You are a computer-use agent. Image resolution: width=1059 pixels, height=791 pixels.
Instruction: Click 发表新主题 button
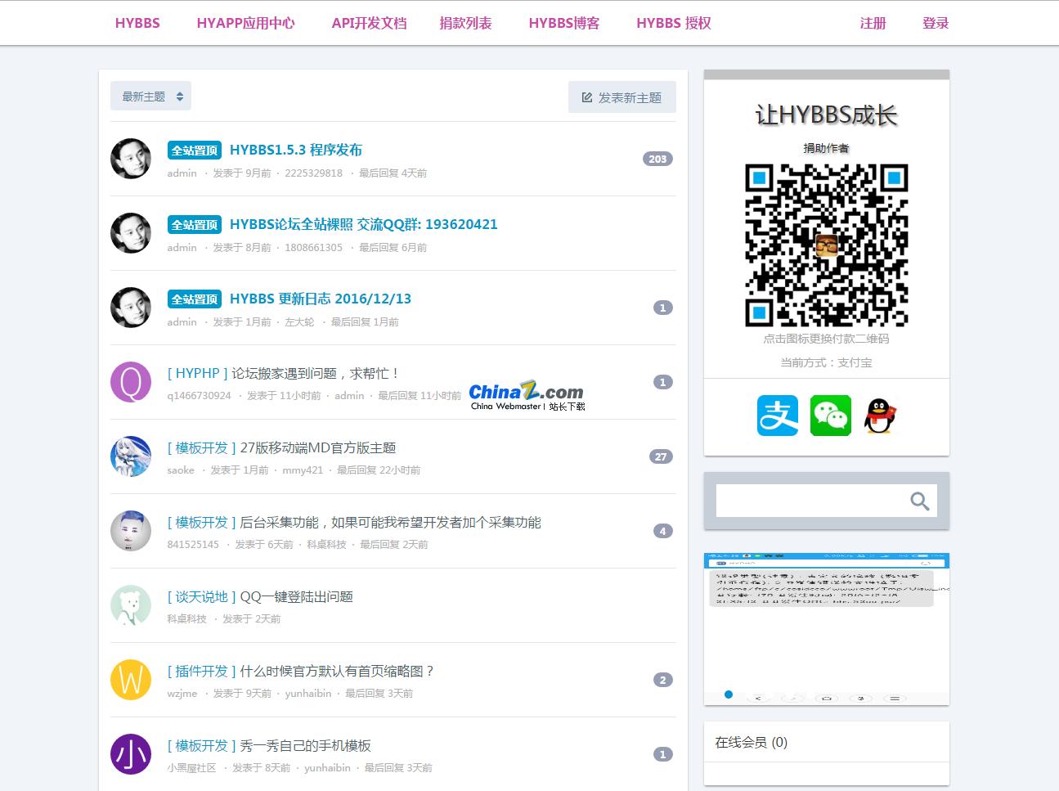pos(621,97)
